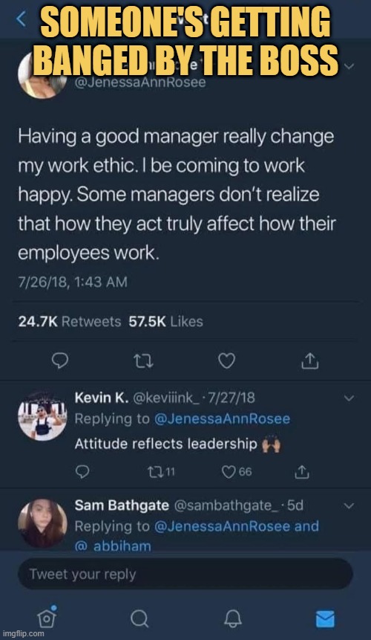The height and width of the screenshot is (640, 371).
Task: Reply to Kevin K.'s tweet
Action: pos(82,472)
